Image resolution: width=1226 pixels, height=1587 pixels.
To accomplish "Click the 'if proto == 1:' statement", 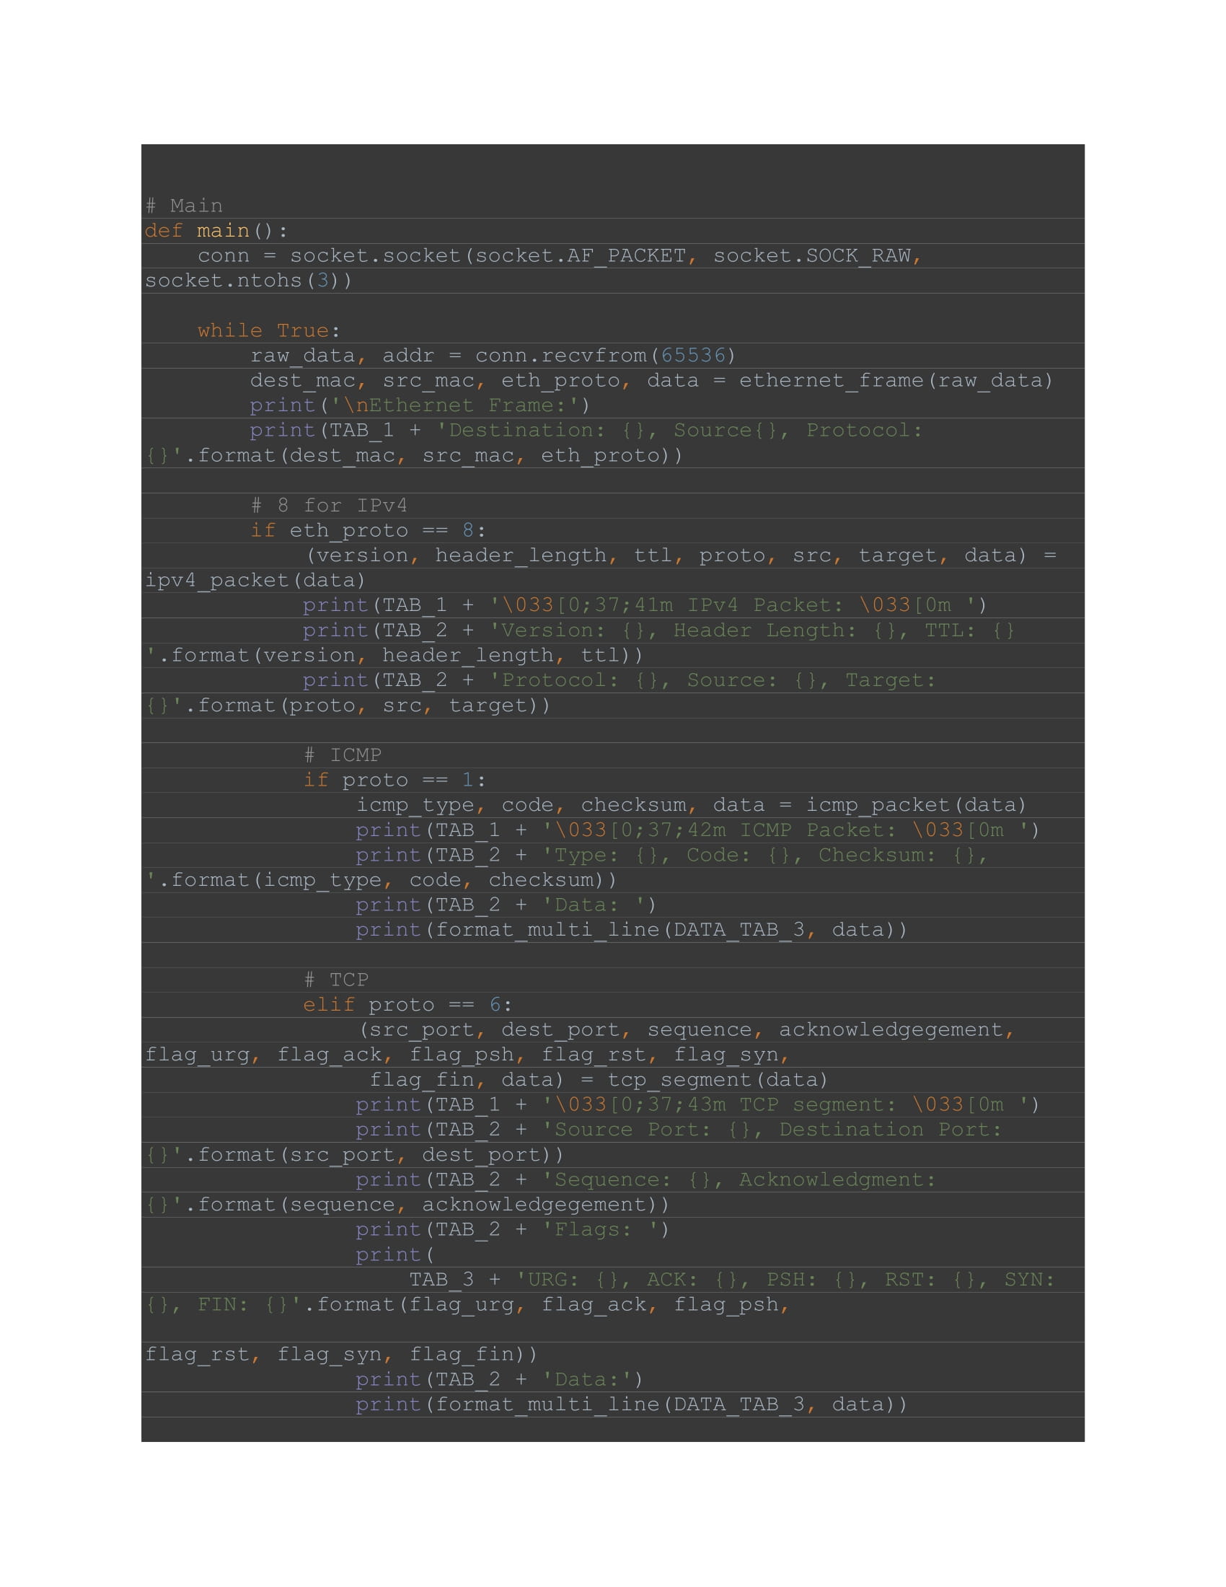I will click(x=396, y=780).
